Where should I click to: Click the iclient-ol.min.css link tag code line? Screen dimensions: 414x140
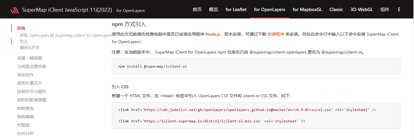click(212, 121)
